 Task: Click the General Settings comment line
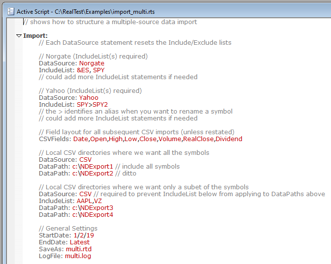tap(68, 229)
